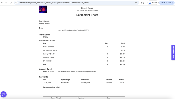Select the Ticket Sales heading

pyautogui.click(x=44, y=35)
